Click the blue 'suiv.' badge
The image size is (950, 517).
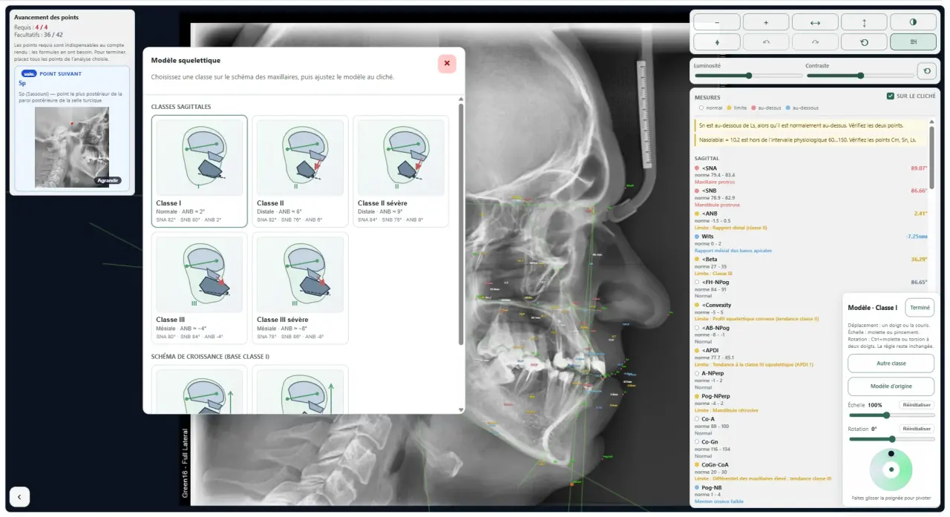click(x=29, y=73)
